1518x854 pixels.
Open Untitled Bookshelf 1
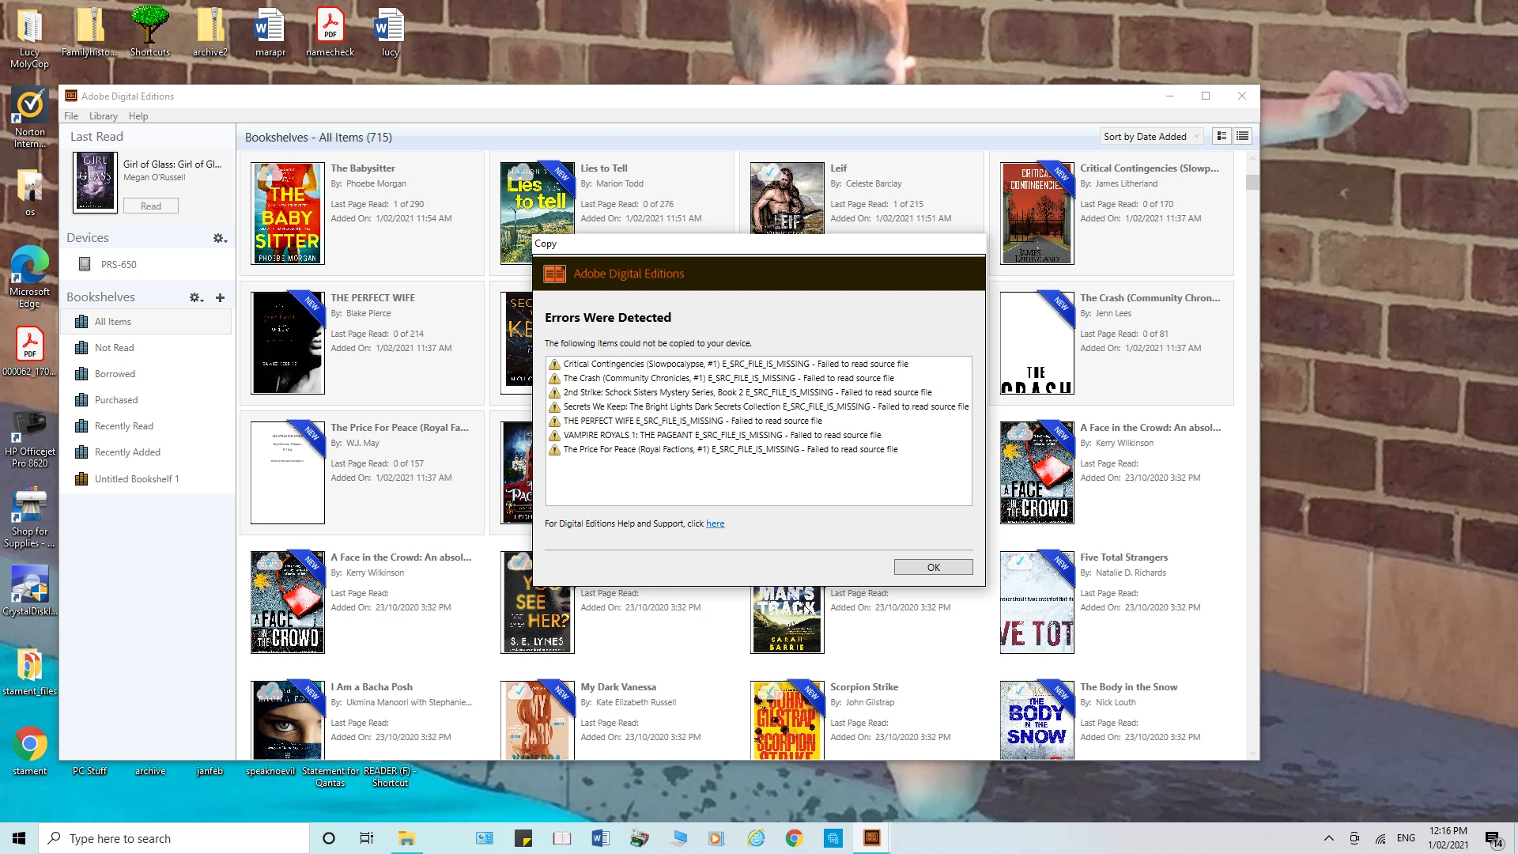tap(136, 479)
